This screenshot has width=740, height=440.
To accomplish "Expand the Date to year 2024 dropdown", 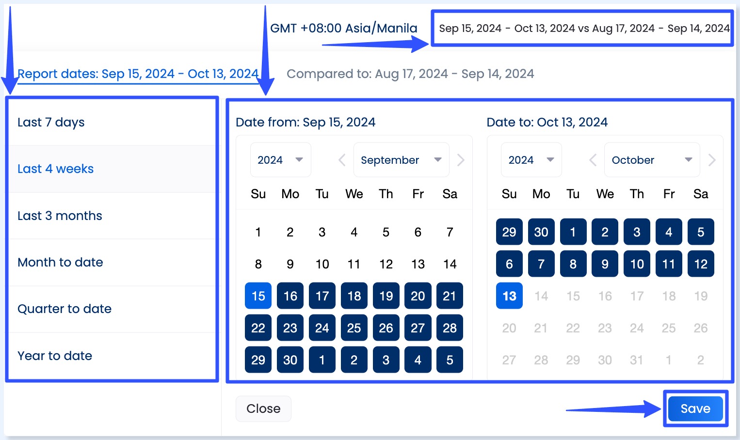I will pyautogui.click(x=531, y=160).
